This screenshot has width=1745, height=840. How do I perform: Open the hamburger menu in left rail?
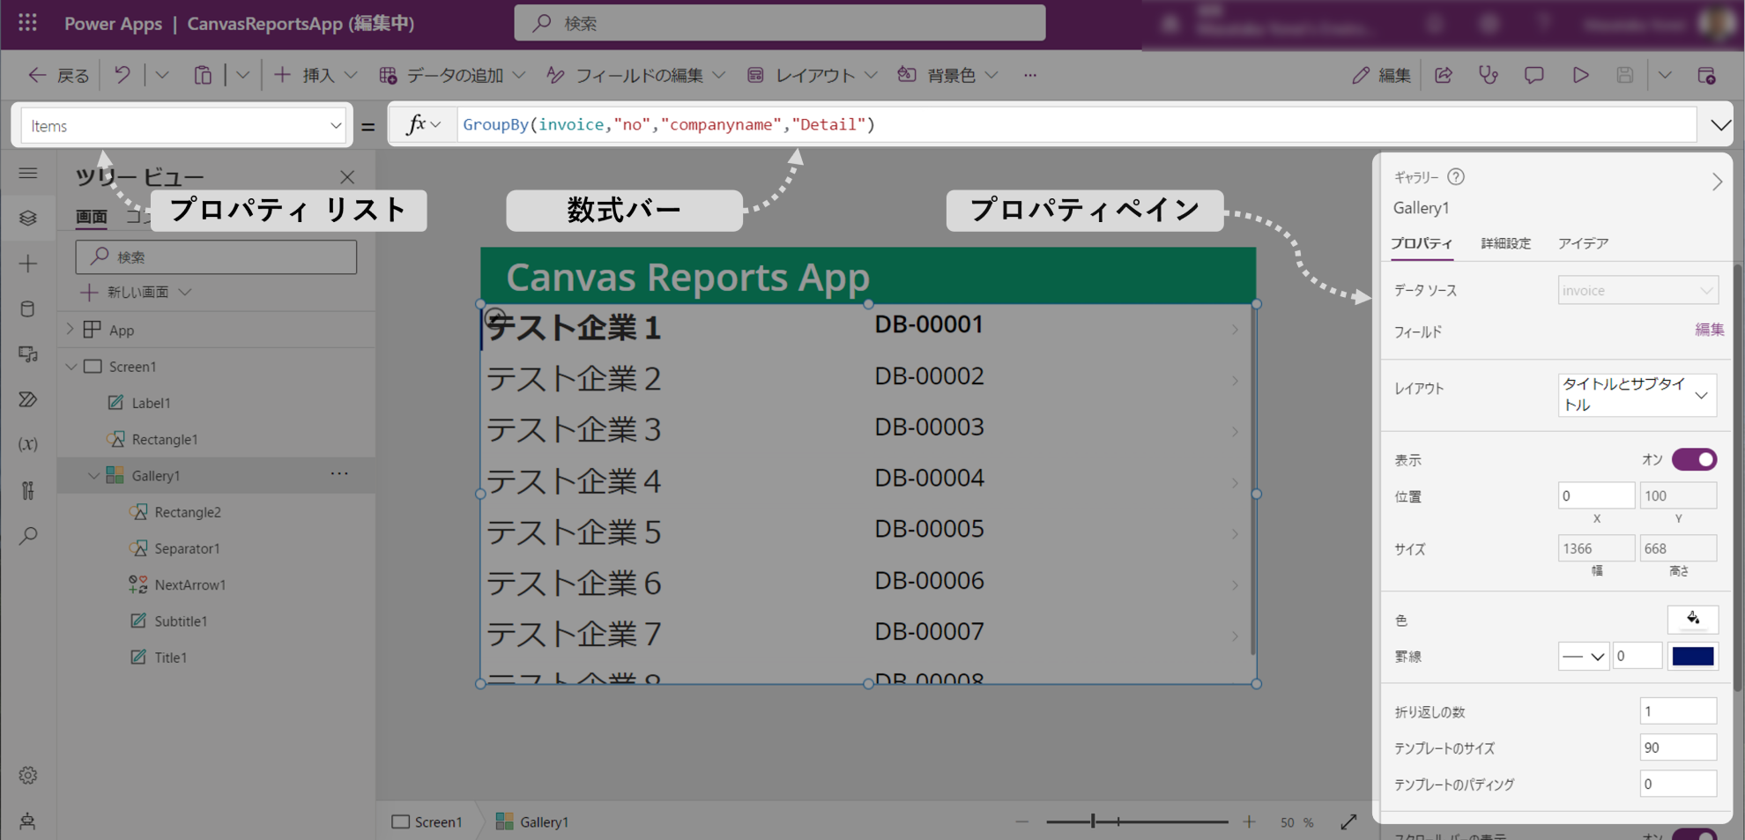point(28,173)
